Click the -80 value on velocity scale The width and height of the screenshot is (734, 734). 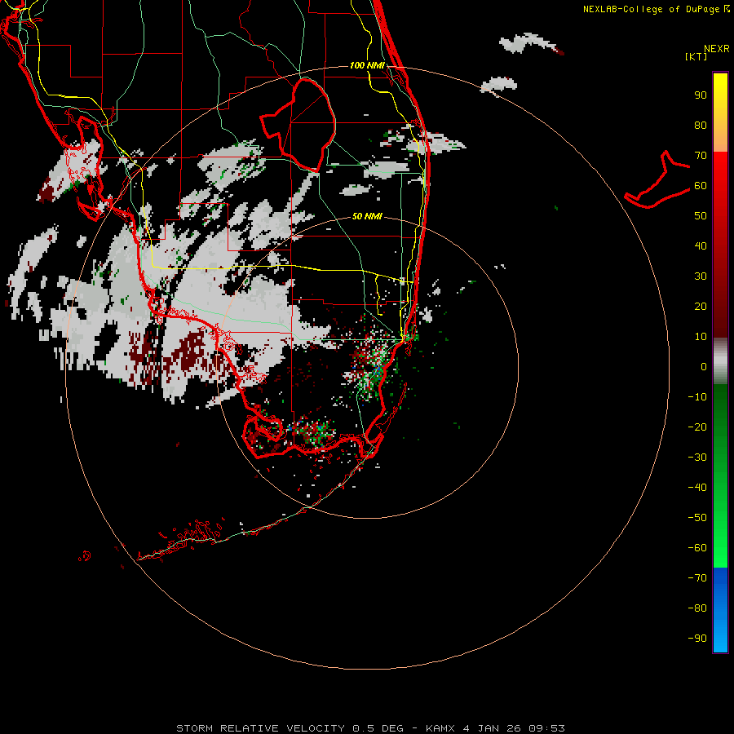[697, 608]
